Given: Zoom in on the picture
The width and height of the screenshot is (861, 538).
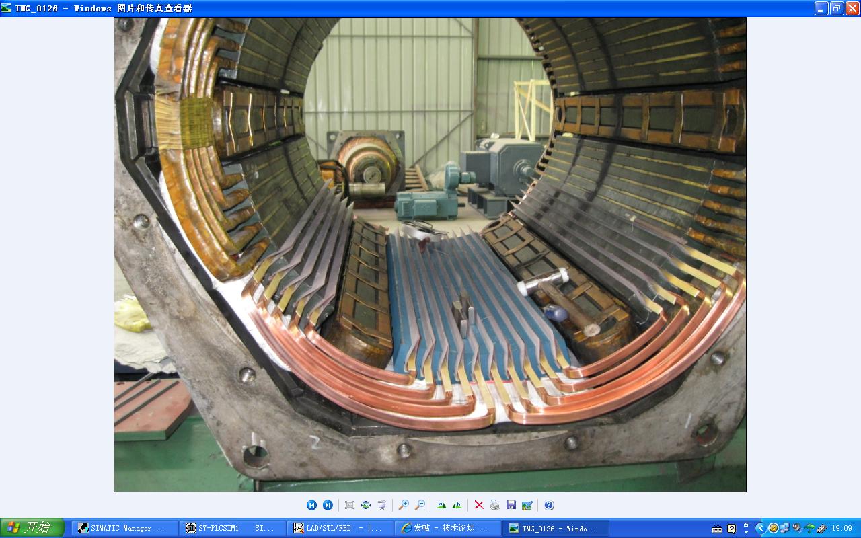Looking at the screenshot, I should coord(404,505).
